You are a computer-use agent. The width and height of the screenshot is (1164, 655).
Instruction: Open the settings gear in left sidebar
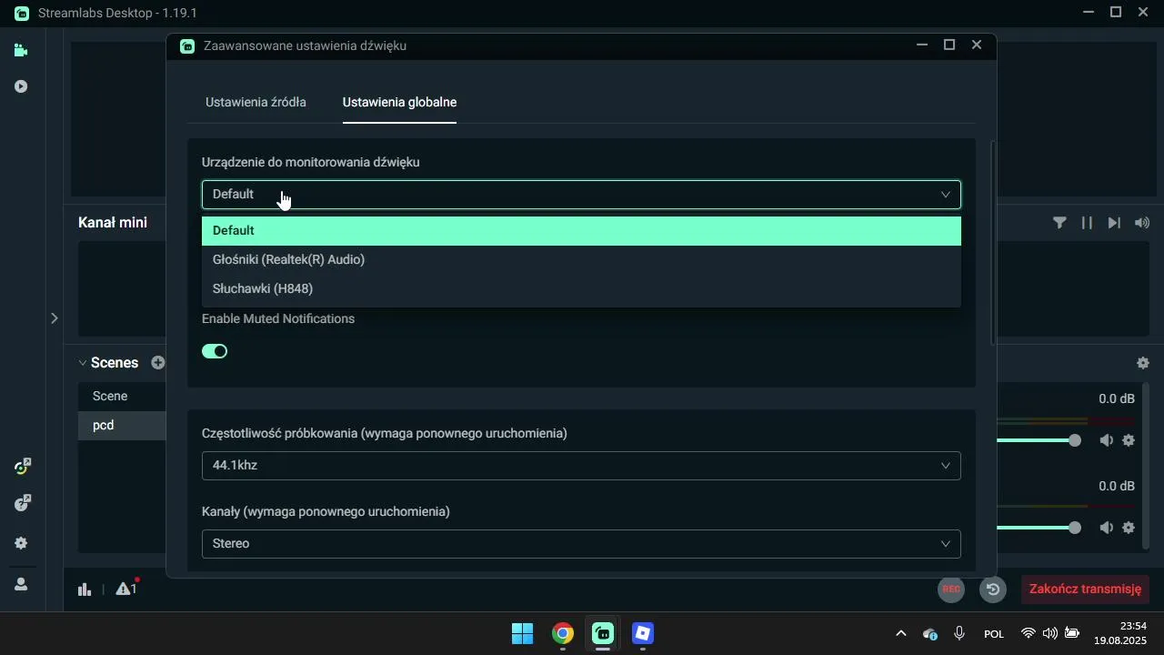pyautogui.click(x=21, y=543)
